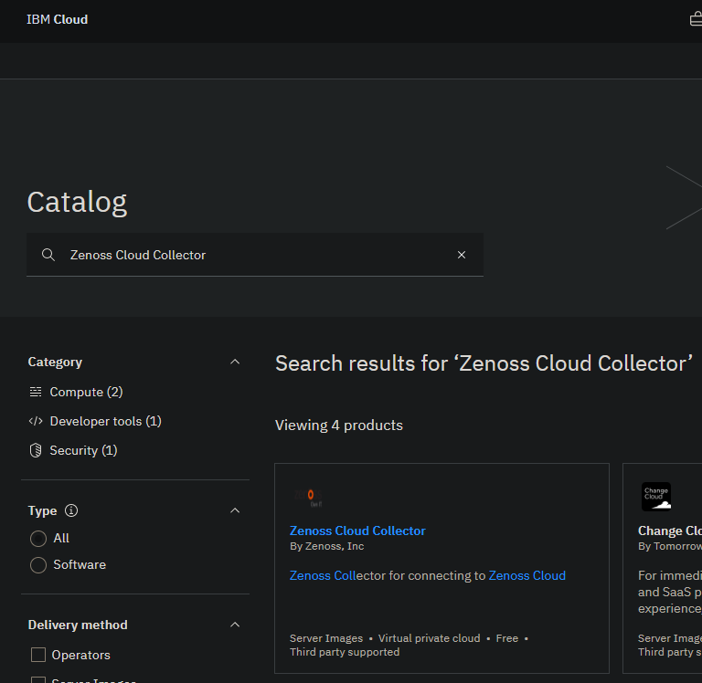Filter by Compute (2) category
The image size is (702, 683).
86,393
